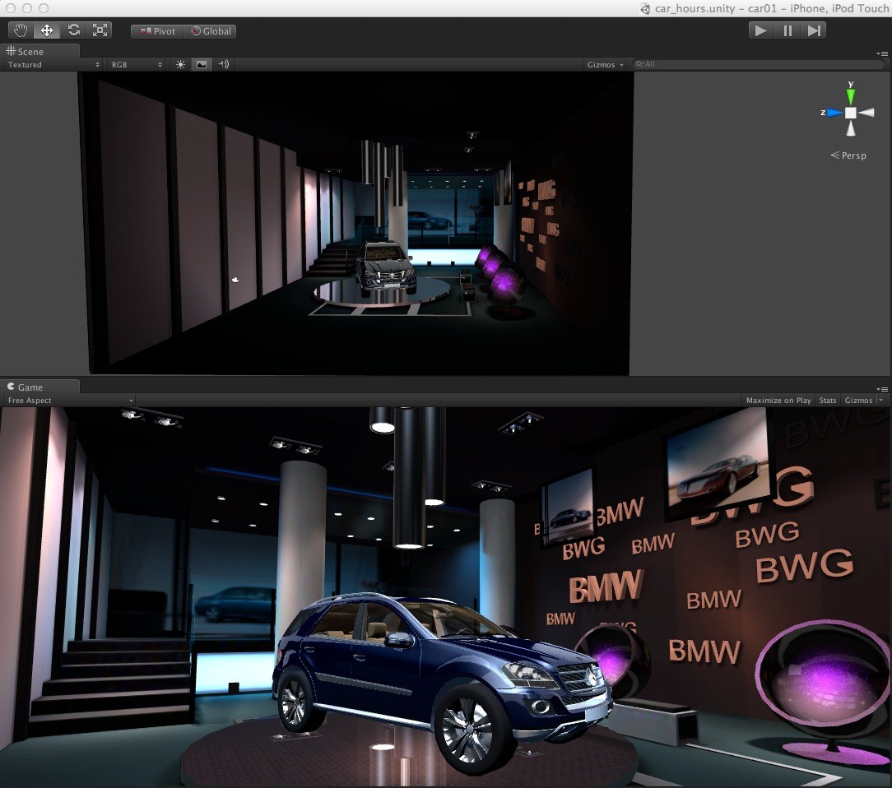Toggle Maximize on Play
Viewport: 892px width, 788px height.
(778, 401)
